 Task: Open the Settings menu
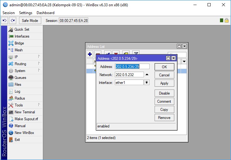[26, 13]
